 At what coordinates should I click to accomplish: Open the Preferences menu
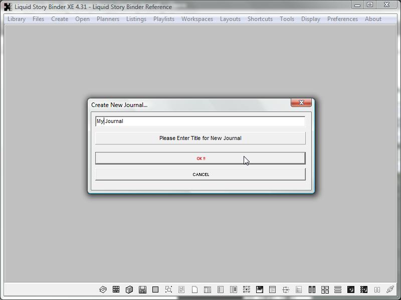pyautogui.click(x=342, y=19)
